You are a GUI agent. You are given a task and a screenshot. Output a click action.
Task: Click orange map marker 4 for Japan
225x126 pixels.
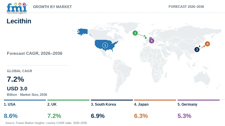(x=207, y=44)
